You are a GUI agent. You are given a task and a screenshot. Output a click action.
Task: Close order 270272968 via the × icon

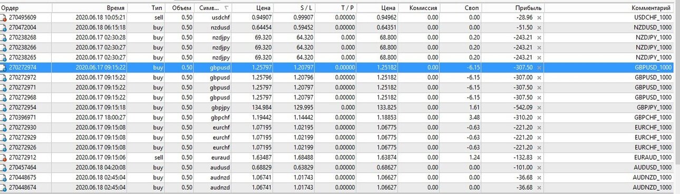(x=539, y=97)
